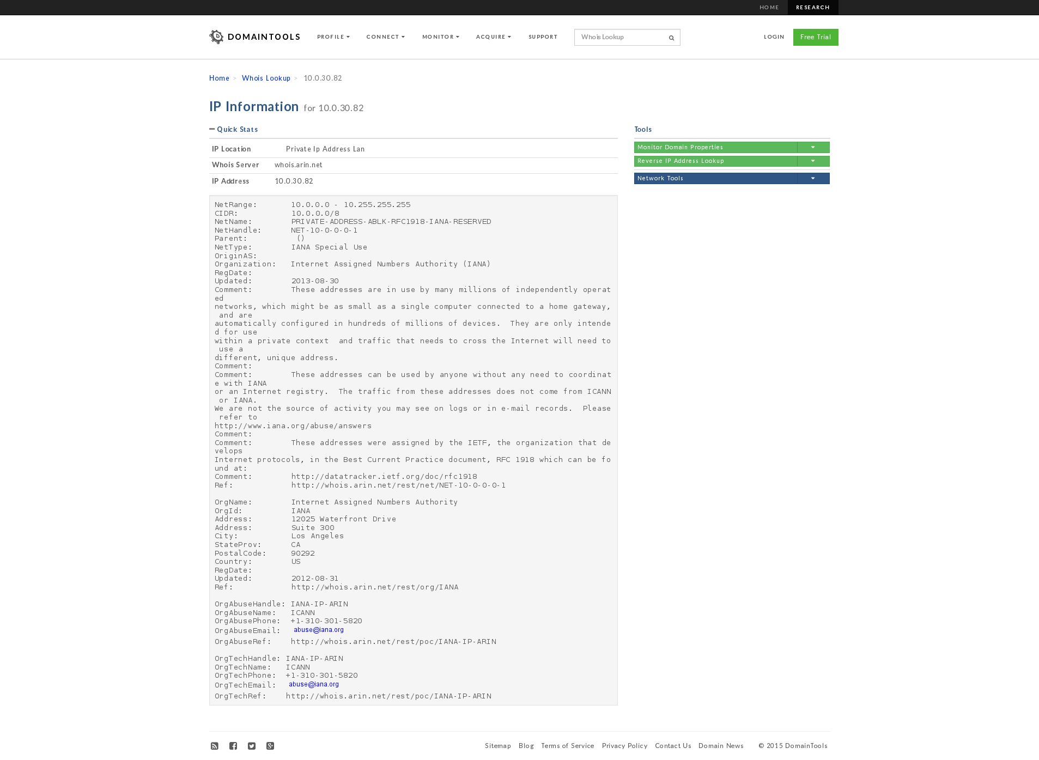The image size is (1039, 760).
Task: Click the http://www.iana.org/abuse/answers text
Action: click(293, 426)
